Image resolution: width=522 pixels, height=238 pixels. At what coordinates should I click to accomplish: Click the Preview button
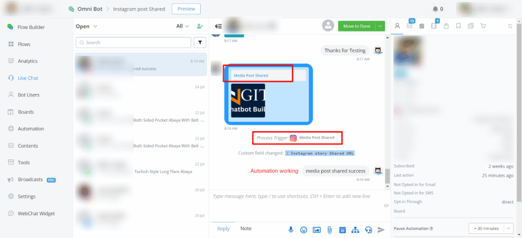click(x=186, y=9)
